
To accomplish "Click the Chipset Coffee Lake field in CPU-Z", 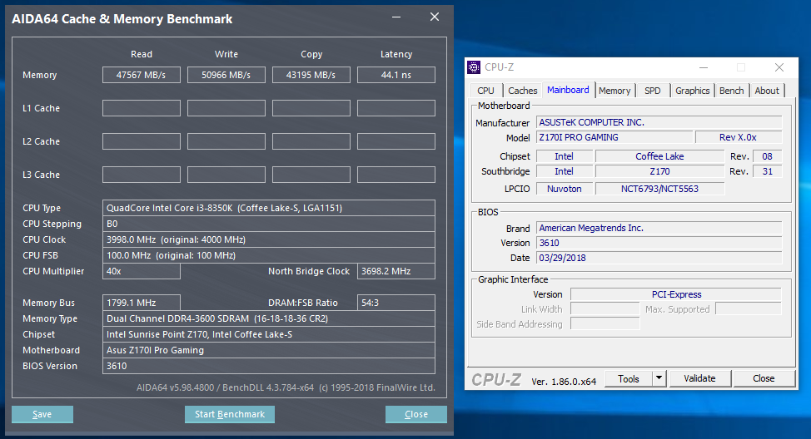I will tap(659, 156).
